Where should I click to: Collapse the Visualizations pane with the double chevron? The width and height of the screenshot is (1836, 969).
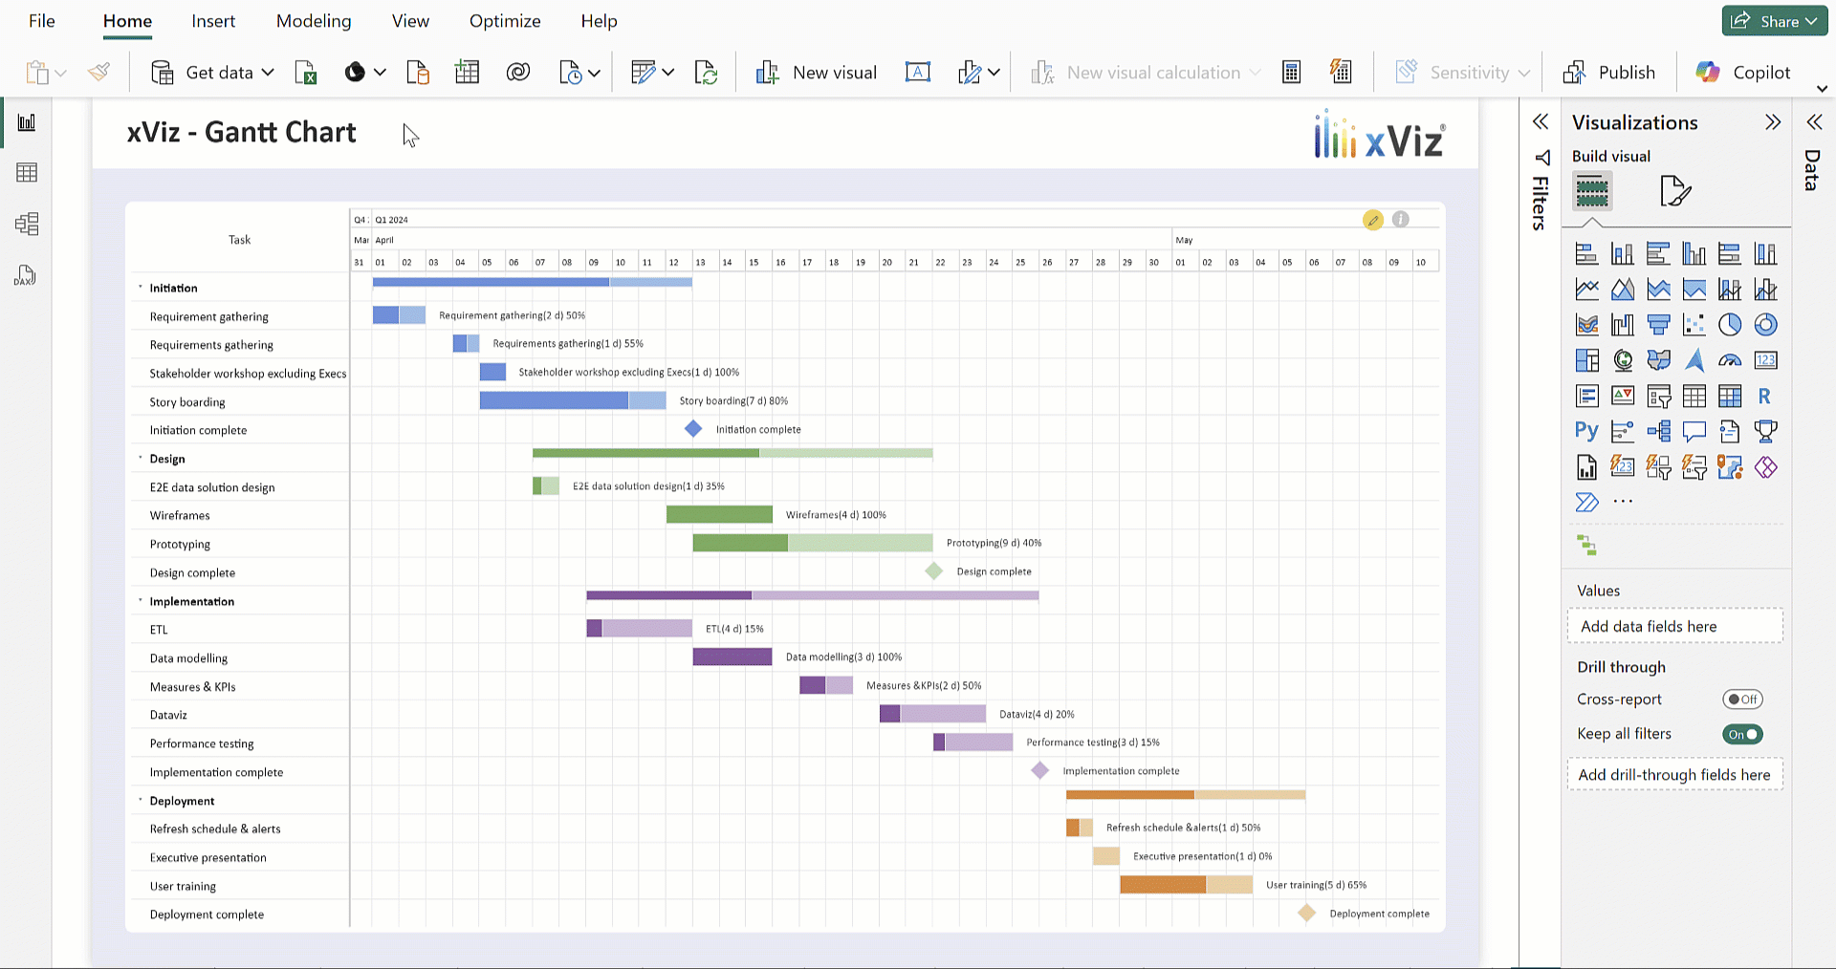1773,122
